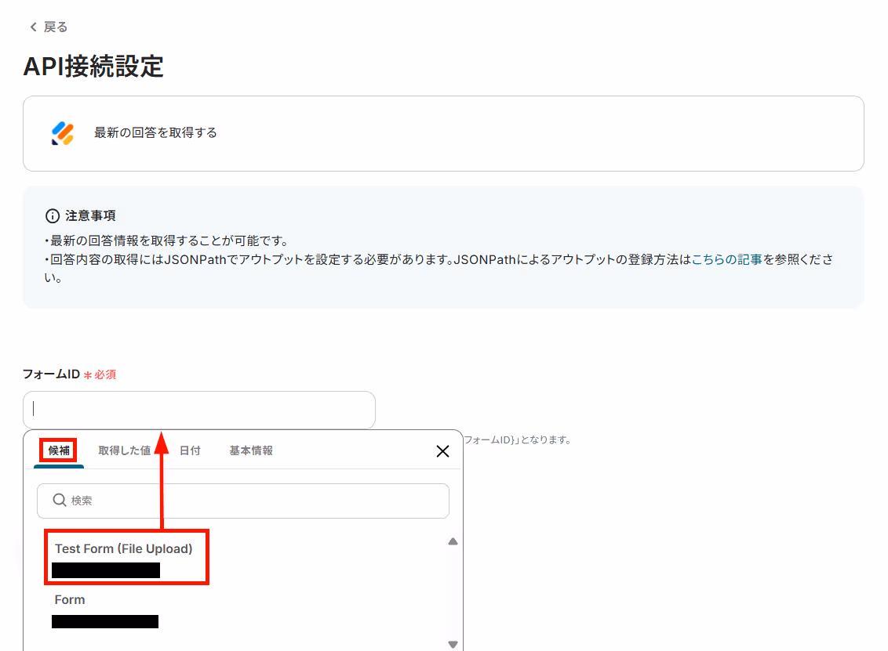This screenshot has width=888, height=651.
Task: Click the 注意事項 info circle icon
Action: point(52,216)
